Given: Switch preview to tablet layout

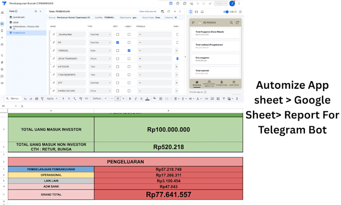Looking at the screenshot, I should coord(197,12).
